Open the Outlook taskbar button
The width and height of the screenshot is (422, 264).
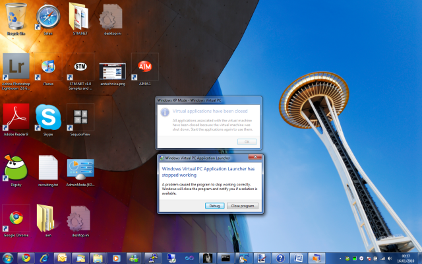pos(62,258)
